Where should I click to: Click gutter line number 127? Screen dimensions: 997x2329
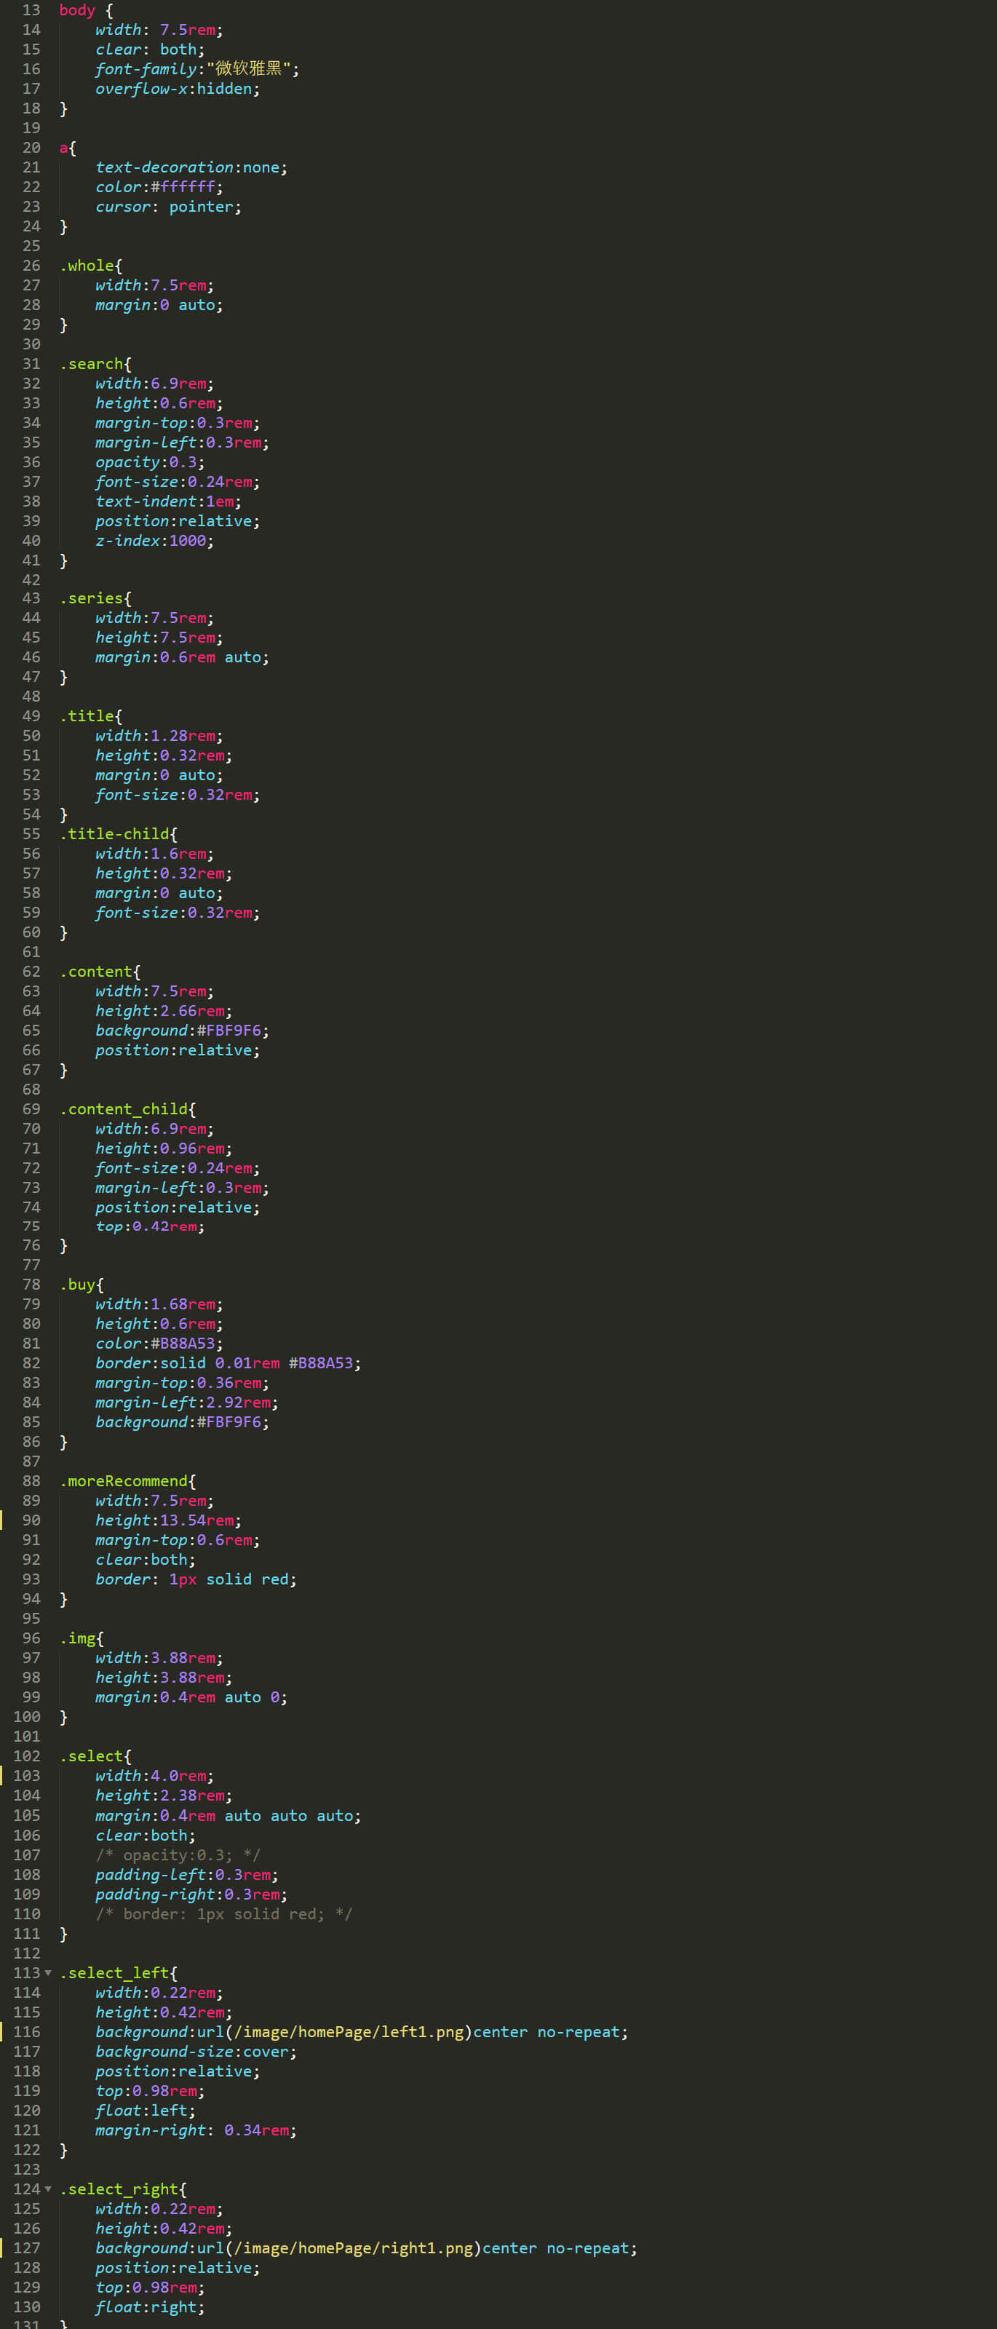pos(27,2247)
